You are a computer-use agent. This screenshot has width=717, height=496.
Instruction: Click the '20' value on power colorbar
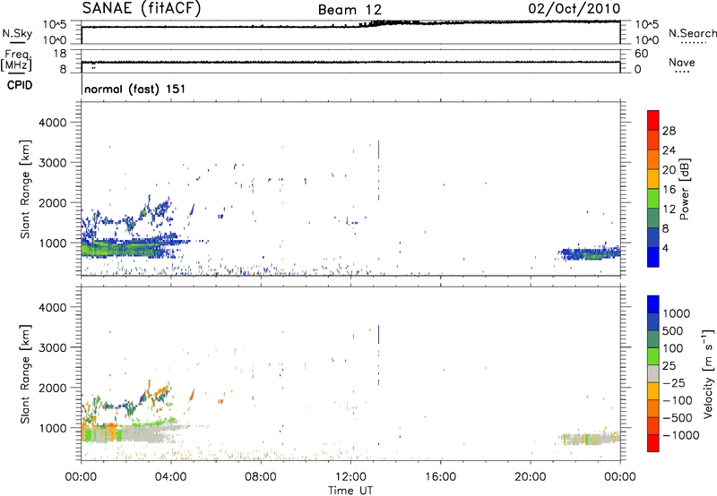pos(669,170)
